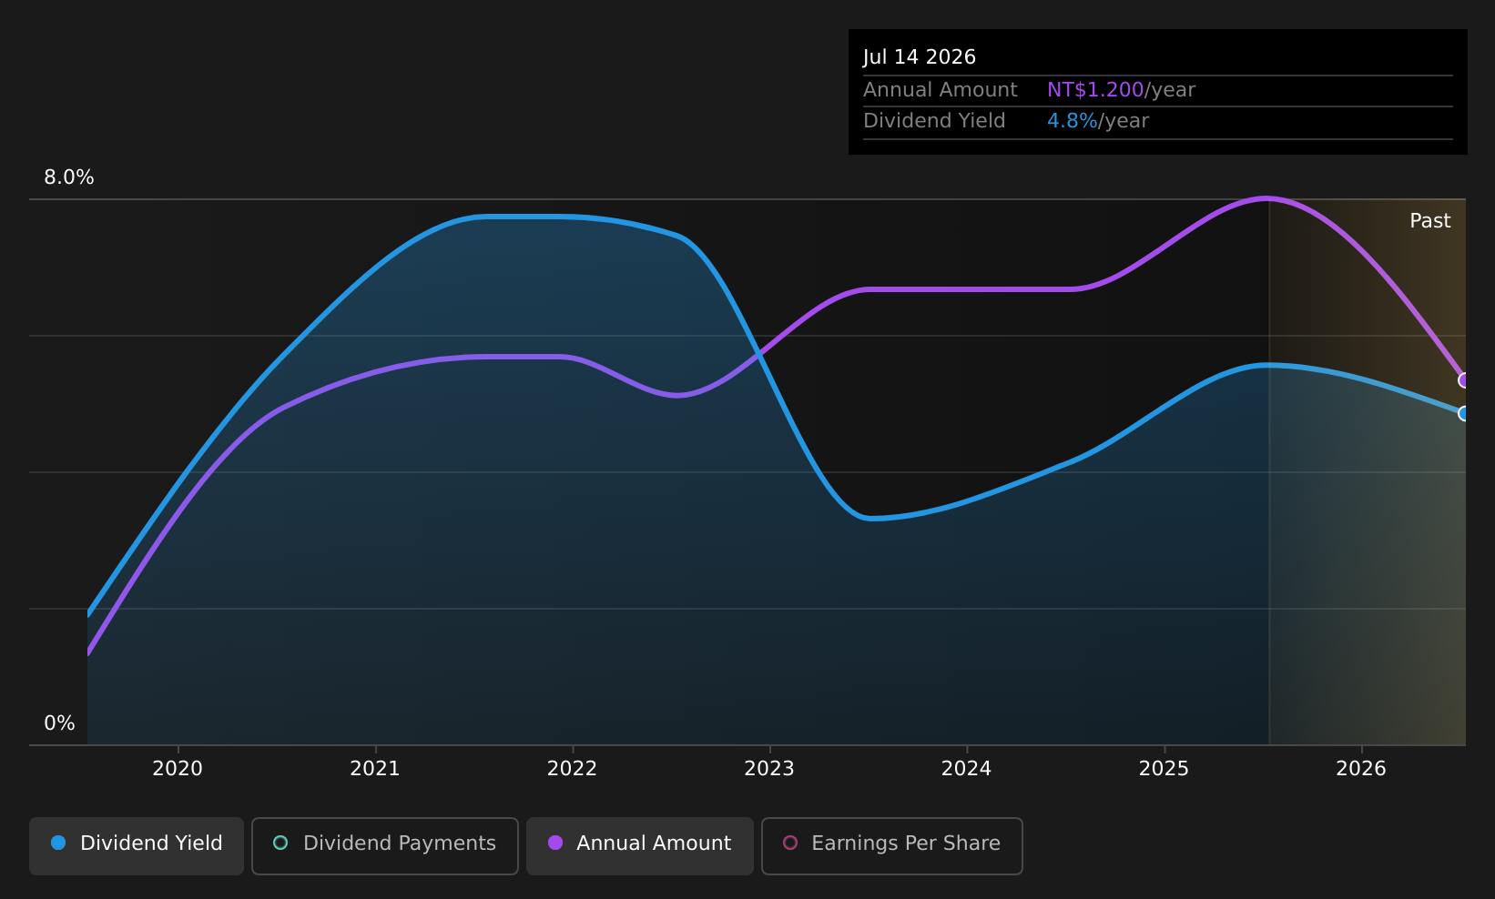Click the 0% y-axis label
This screenshot has width=1495, height=899.
(x=59, y=723)
